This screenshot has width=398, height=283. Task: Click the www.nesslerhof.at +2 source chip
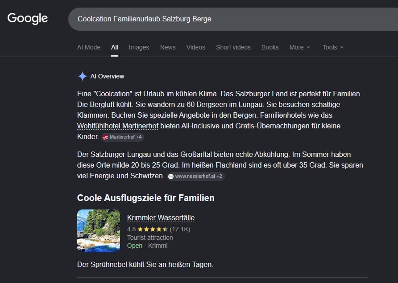[x=196, y=176]
